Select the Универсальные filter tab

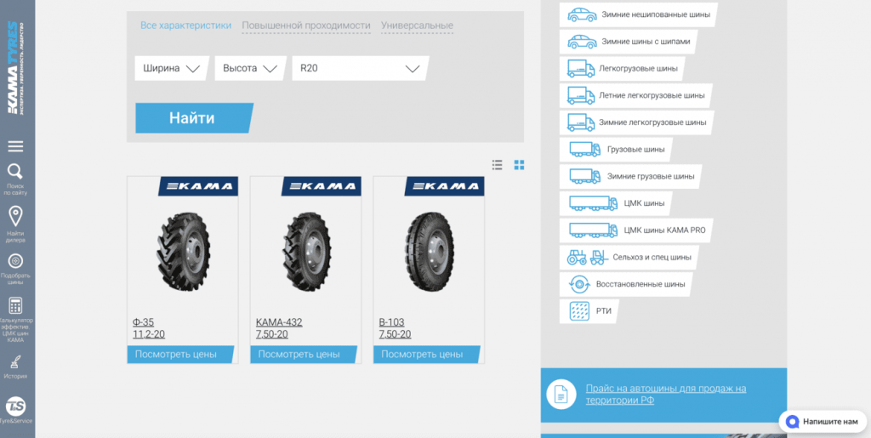(x=417, y=26)
